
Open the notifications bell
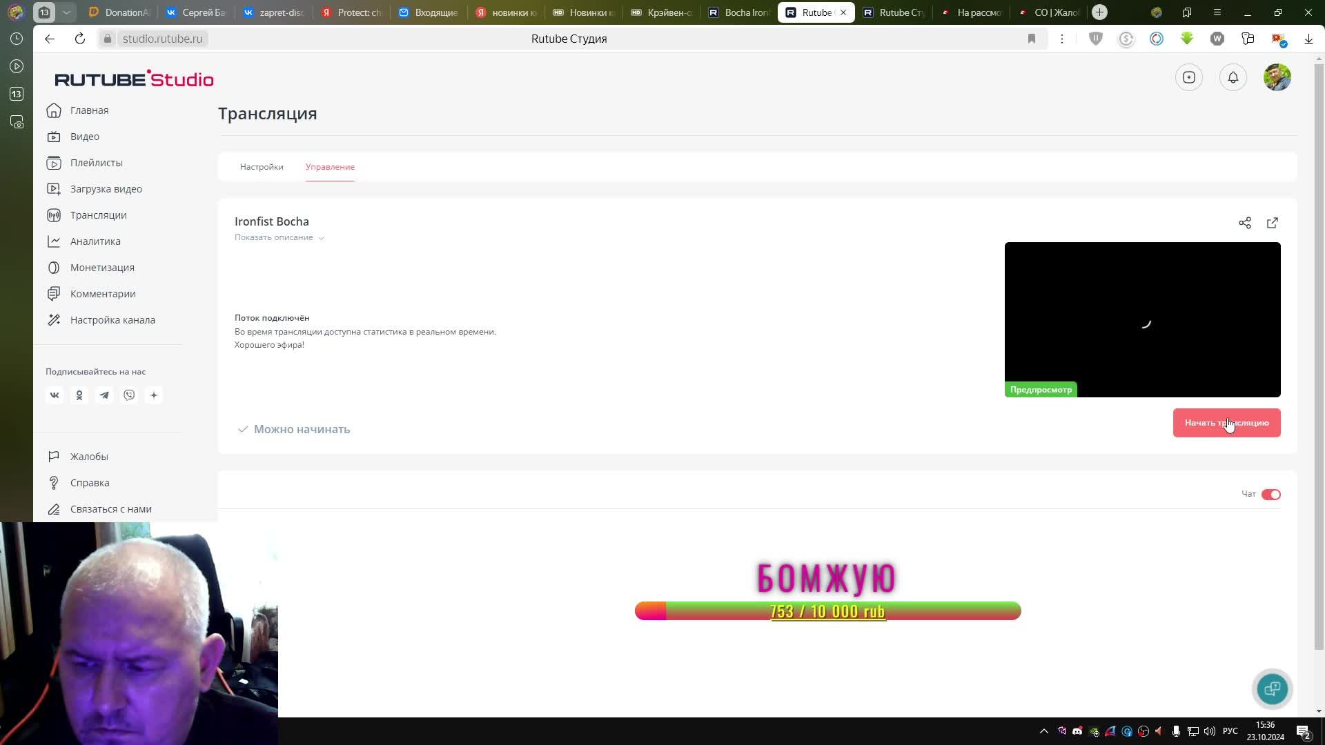(1233, 77)
